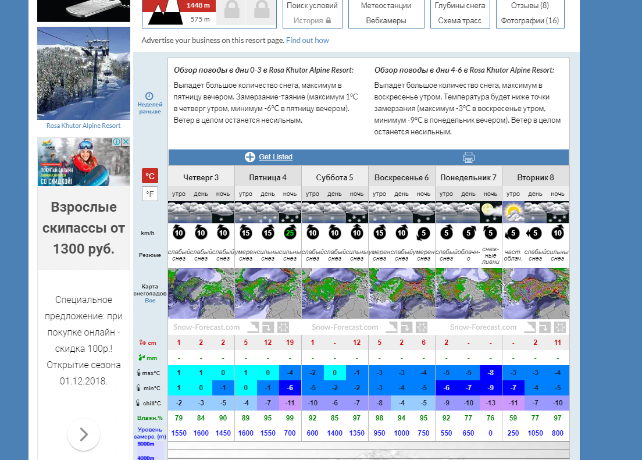Click the Суббота 5 day header
642x460 pixels.
tap(335, 177)
